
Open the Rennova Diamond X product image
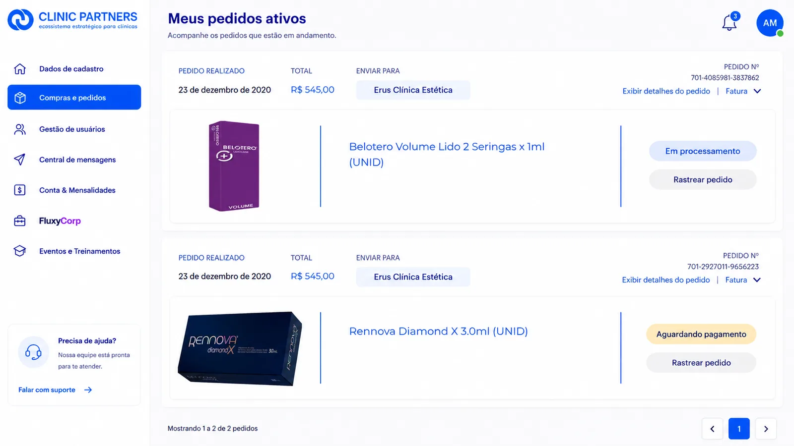pos(240,349)
